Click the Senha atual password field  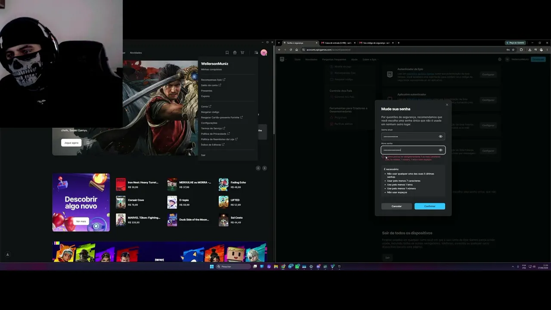(x=413, y=136)
